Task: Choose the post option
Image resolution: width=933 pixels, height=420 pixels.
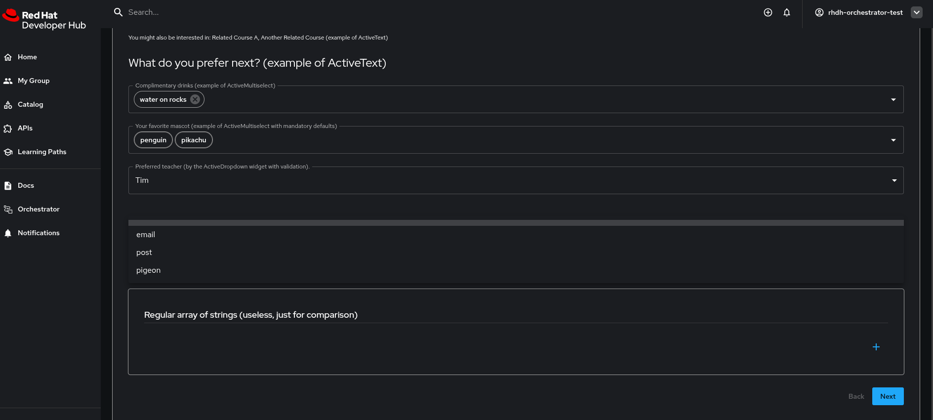Action: 144,252
